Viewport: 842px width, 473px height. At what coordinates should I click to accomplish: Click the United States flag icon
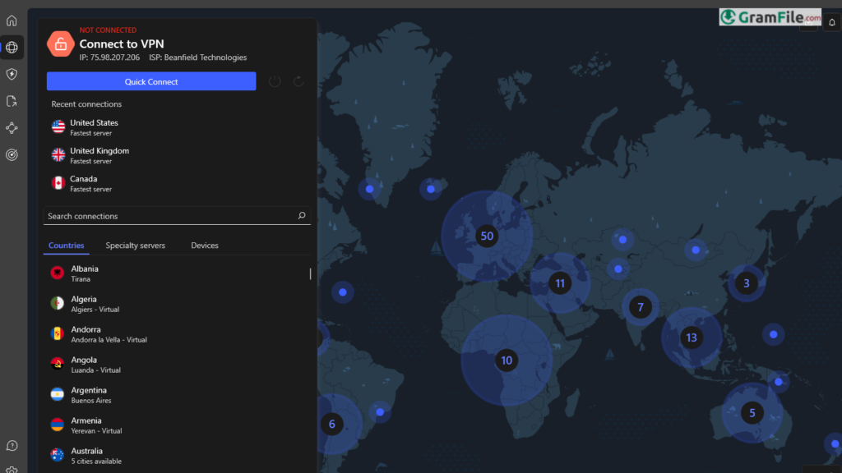point(58,127)
